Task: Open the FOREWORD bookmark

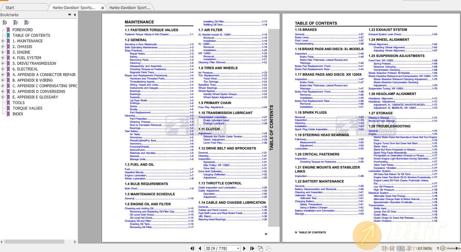Action: pos(22,30)
